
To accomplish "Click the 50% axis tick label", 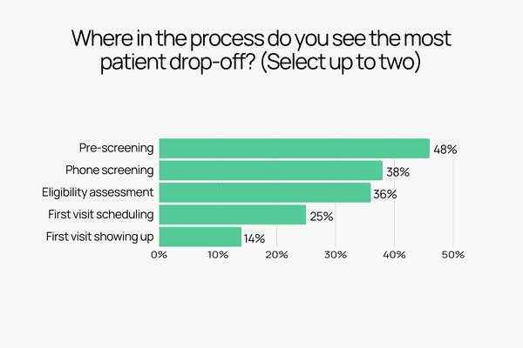I will pyautogui.click(x=452, y=255).
